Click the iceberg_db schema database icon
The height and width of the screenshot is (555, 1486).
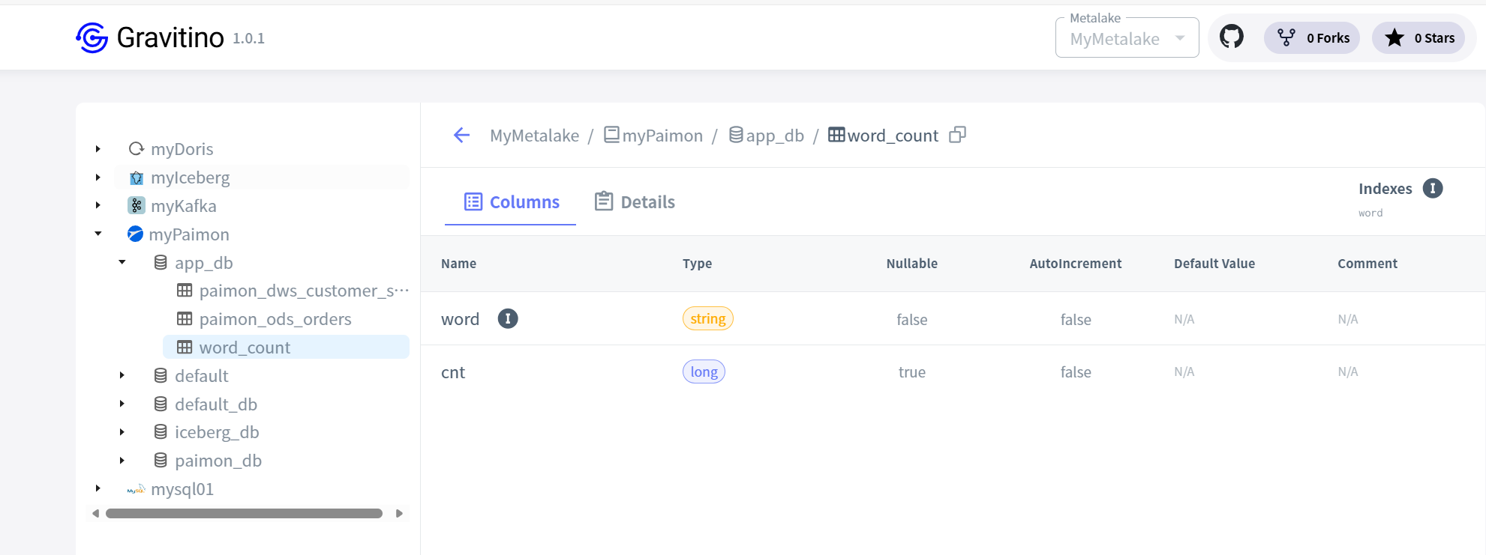161,431
